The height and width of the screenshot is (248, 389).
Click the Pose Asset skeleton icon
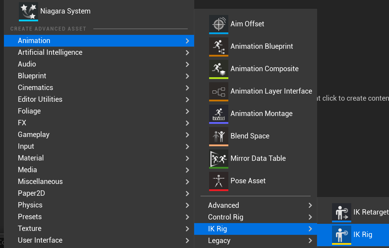click(219, 181)
